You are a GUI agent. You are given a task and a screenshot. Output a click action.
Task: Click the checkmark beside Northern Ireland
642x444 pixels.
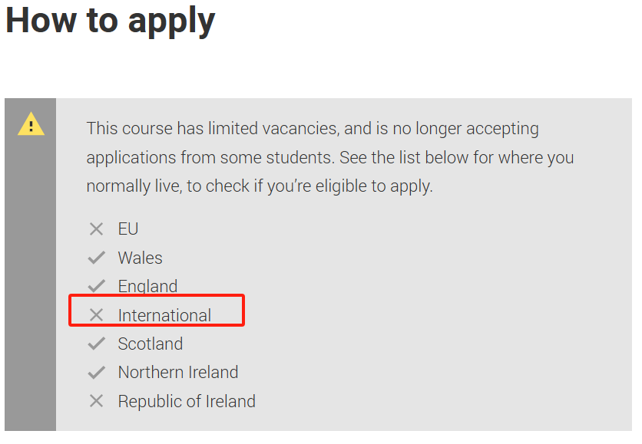tap(97, 372)
